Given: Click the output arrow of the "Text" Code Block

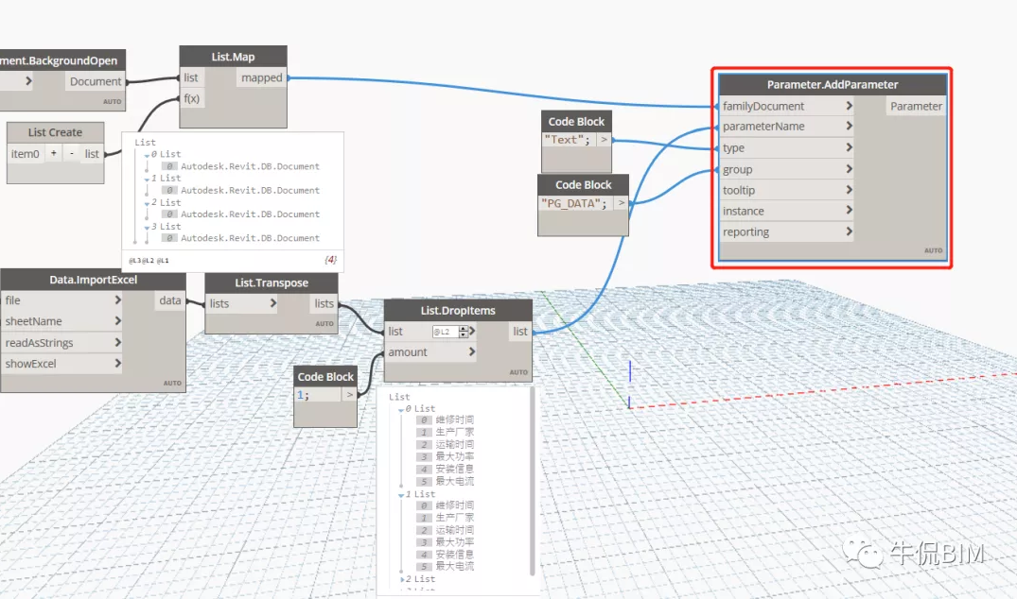Looking at the screenshot, I should coord(604,140).
